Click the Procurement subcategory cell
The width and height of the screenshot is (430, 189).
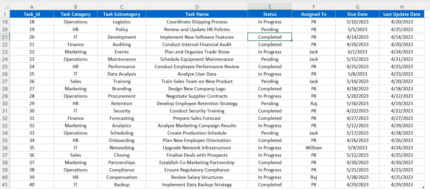pyautogui.click(x=122, y=96)
